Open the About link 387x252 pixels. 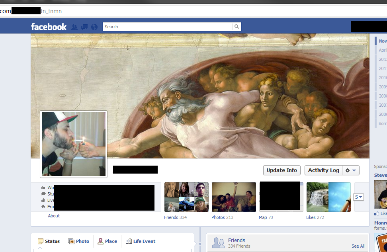click(54, 216)
